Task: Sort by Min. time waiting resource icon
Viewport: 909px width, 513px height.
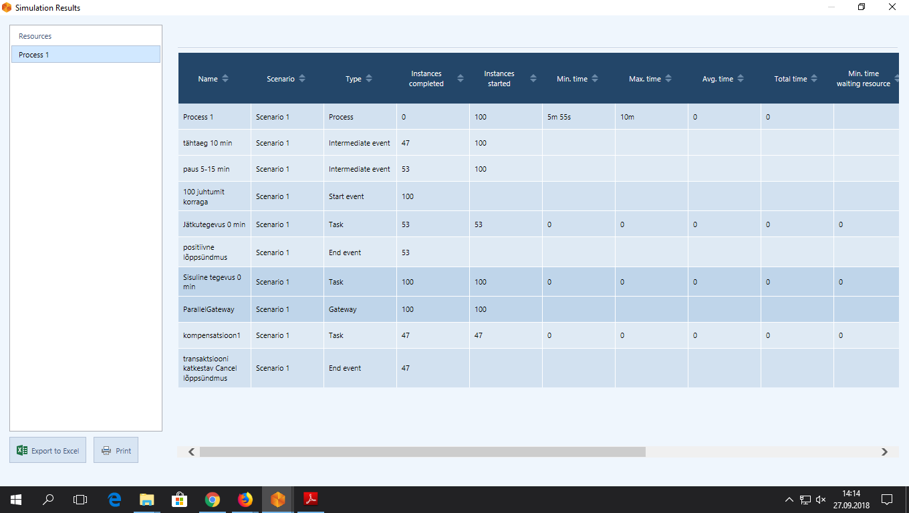Action: 896,79
